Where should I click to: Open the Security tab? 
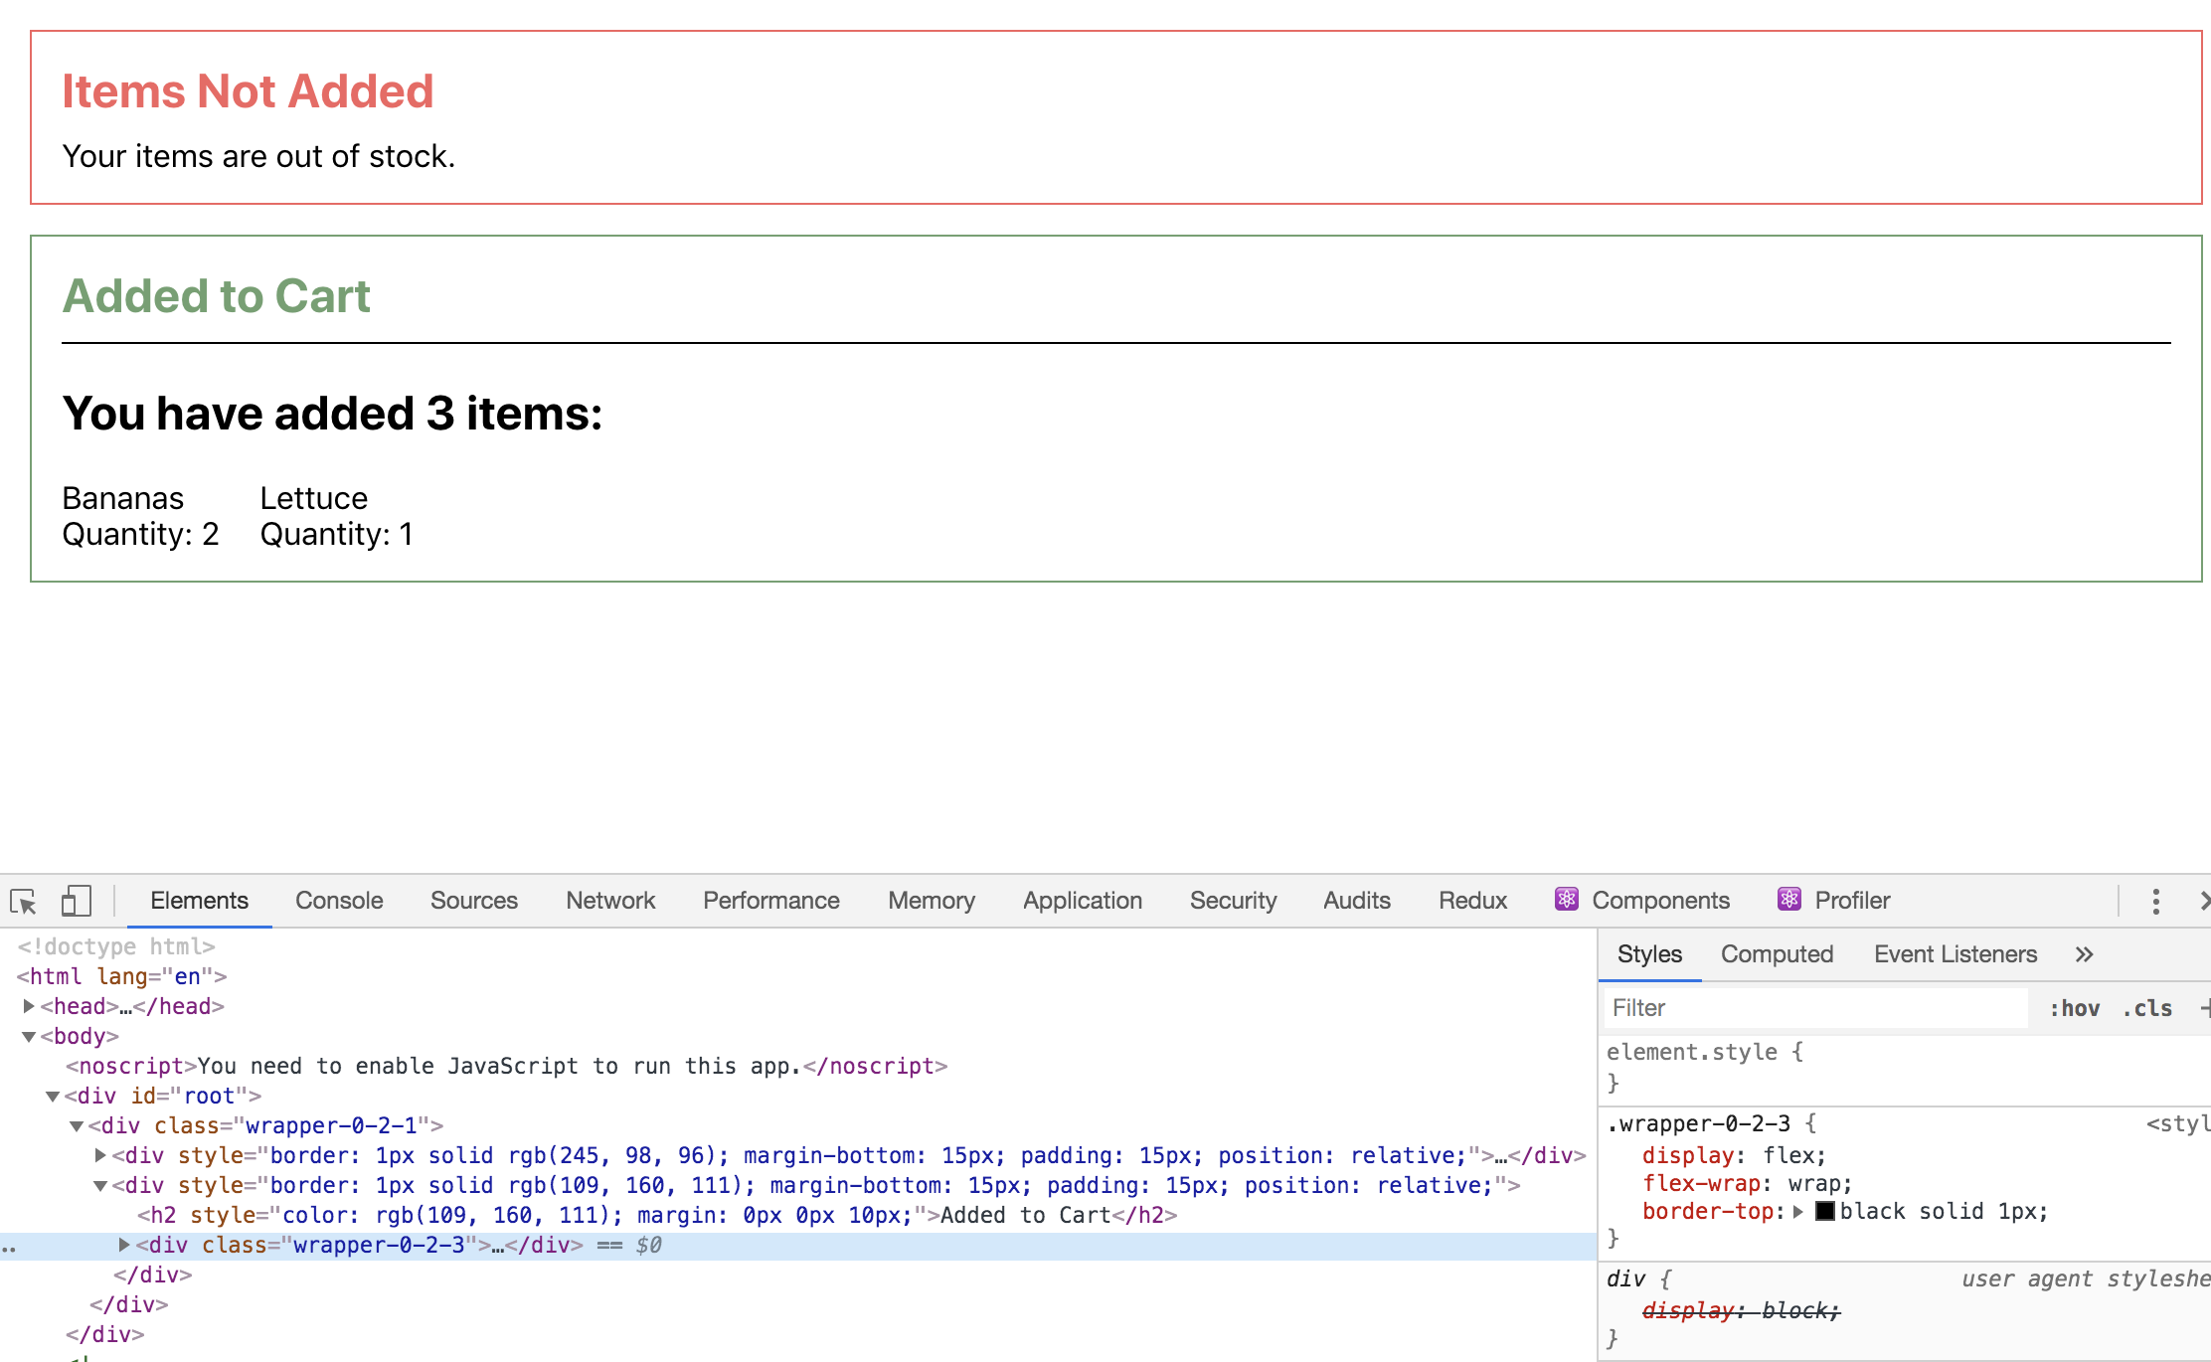point(1233,901)
